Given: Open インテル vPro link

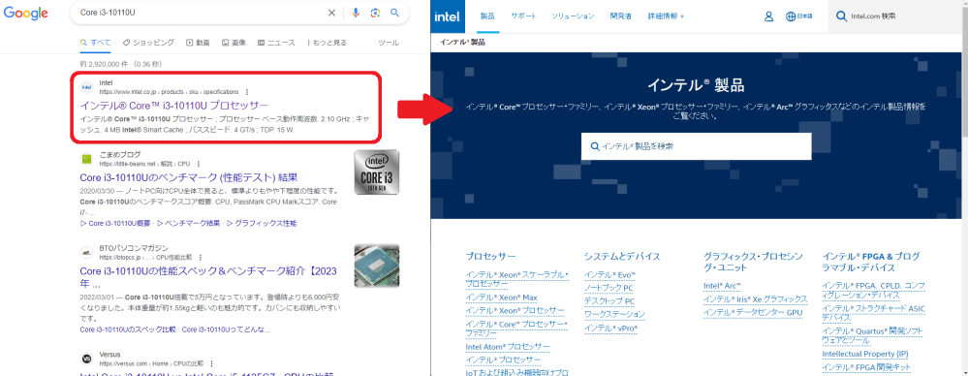Looking at the screenshot, I should 610,328.
